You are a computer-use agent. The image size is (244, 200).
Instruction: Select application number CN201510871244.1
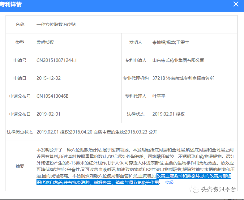click(57, 60)
